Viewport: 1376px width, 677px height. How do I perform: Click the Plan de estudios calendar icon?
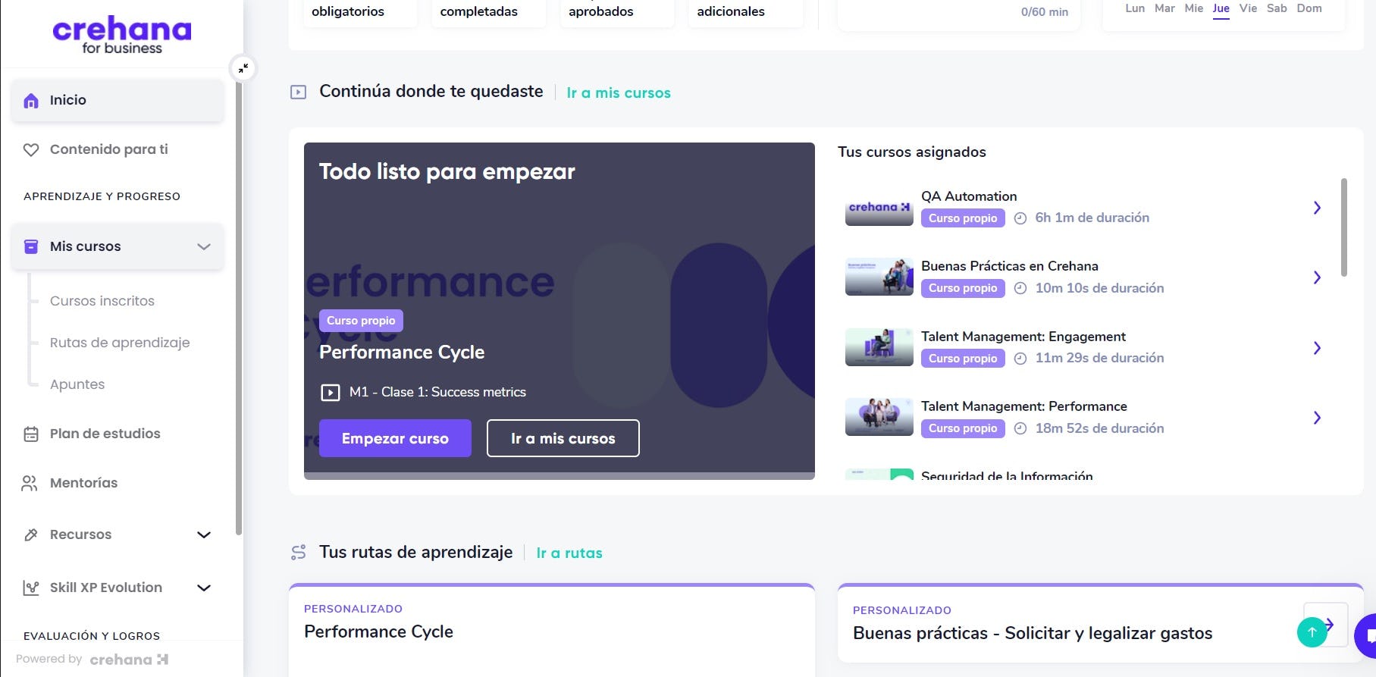(31, 434)
